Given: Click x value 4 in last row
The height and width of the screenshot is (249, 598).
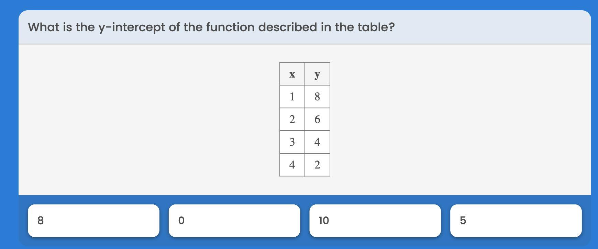Looking at the screenshot, I should [x=292, y=165].
